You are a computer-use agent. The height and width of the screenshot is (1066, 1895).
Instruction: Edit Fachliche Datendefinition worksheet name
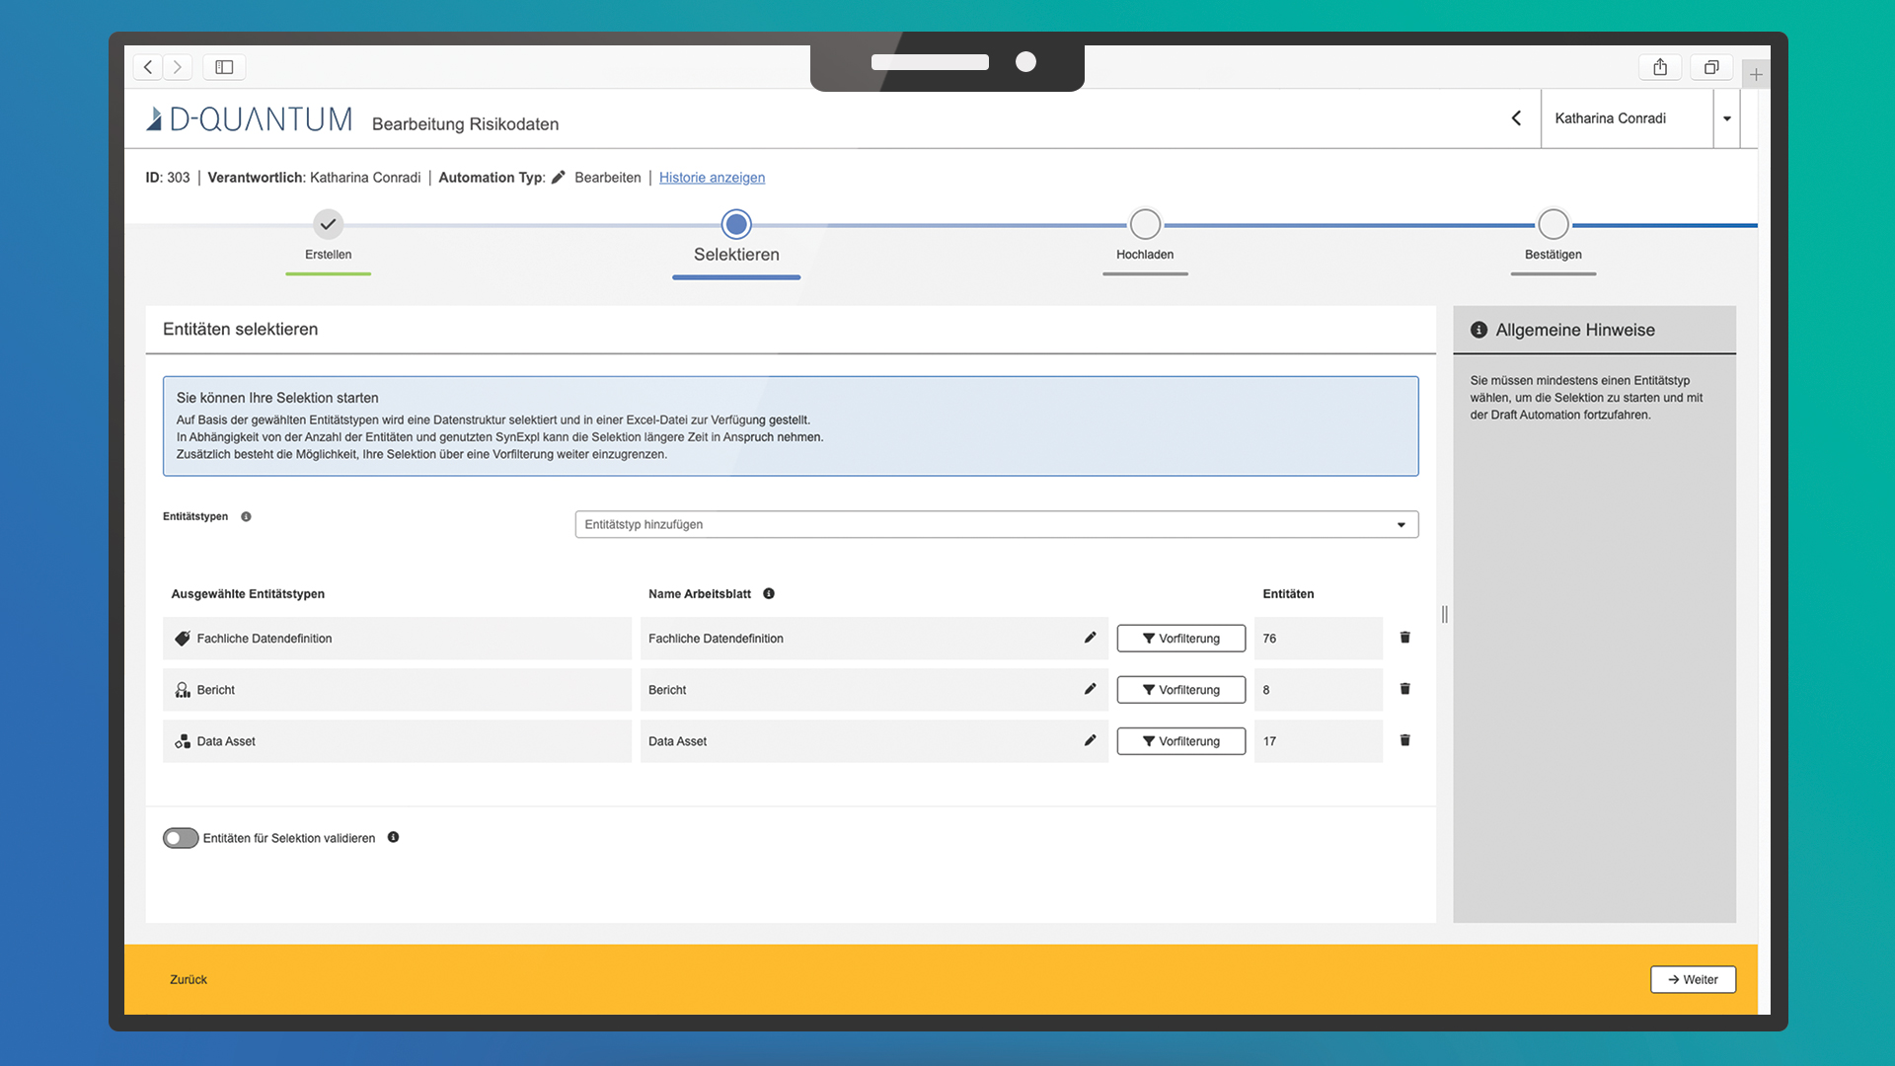coord(1090,638)
